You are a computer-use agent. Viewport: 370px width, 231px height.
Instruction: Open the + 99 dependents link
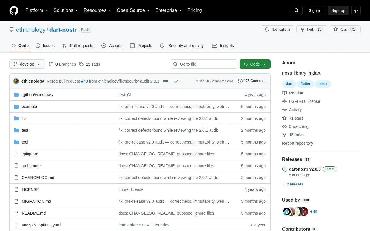[x=314, y=212]
